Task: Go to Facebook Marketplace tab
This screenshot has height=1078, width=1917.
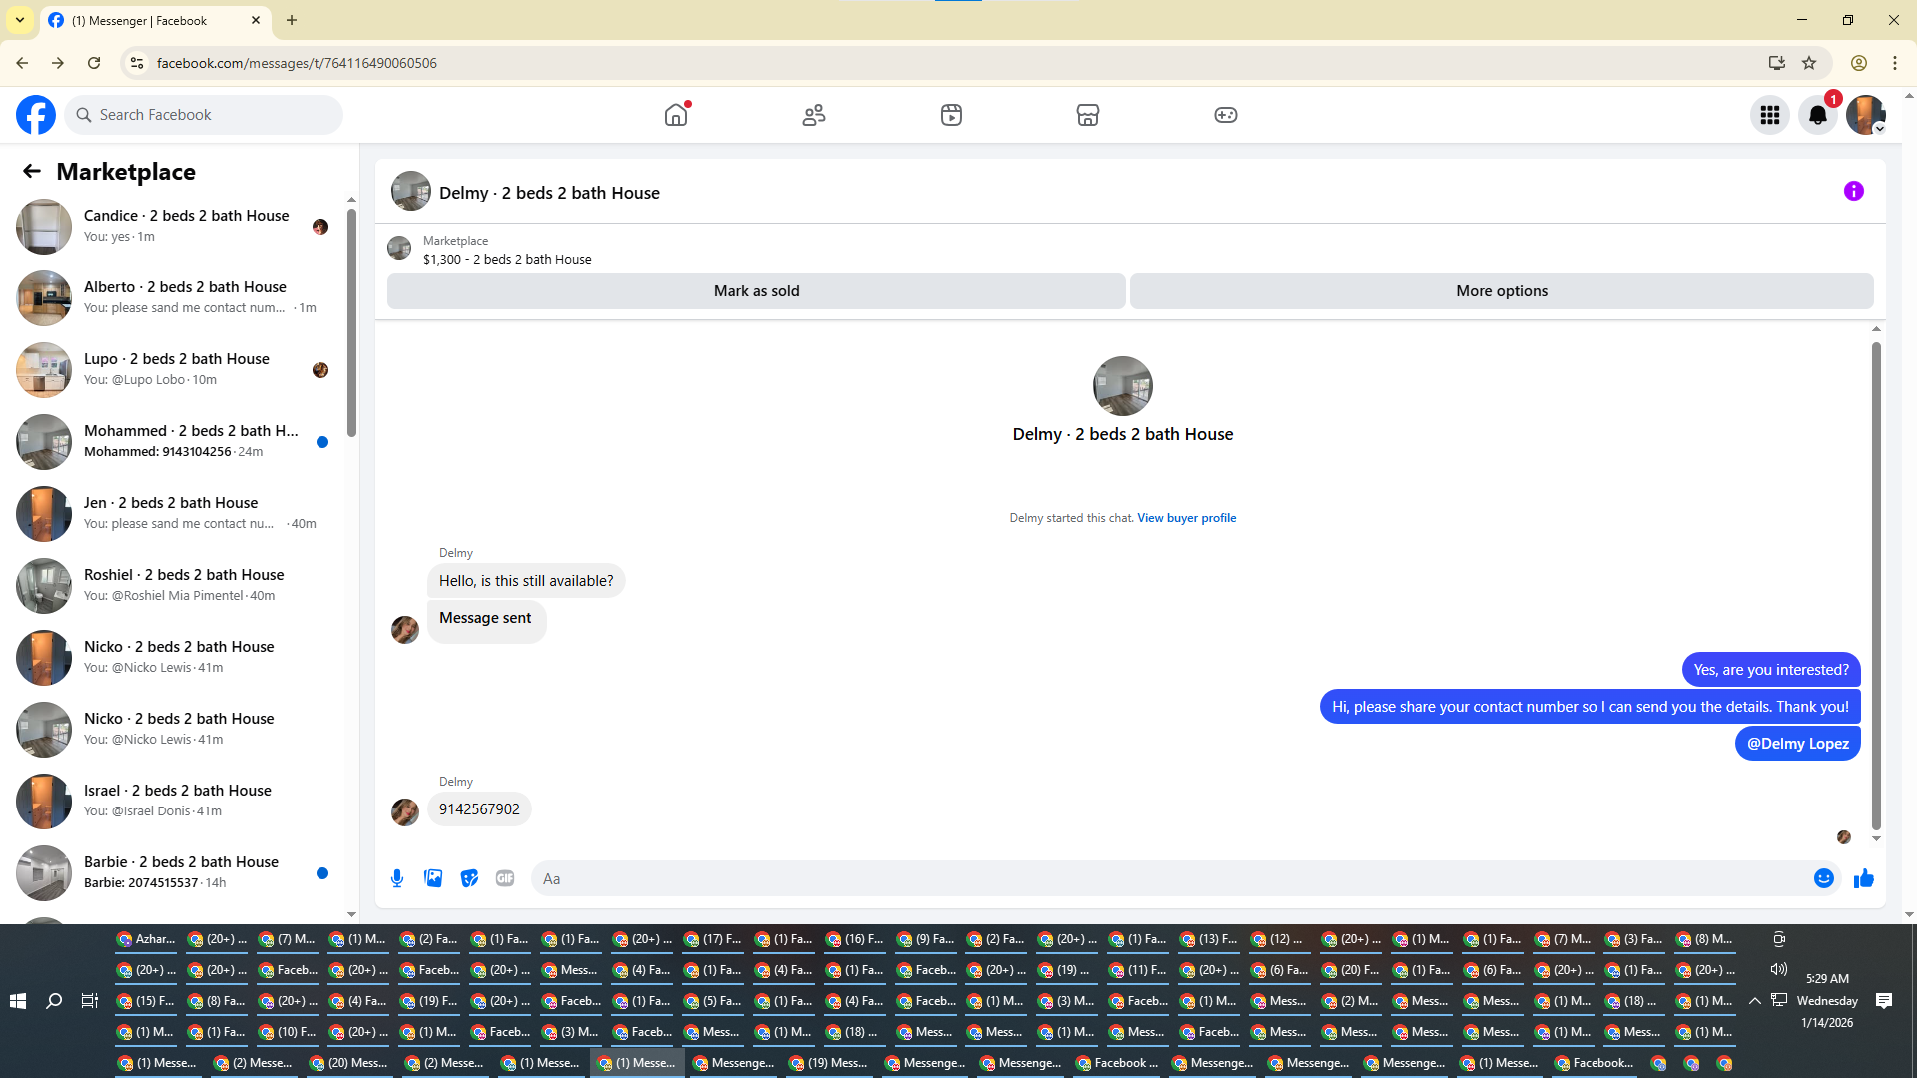Action: click(1087, 115)
